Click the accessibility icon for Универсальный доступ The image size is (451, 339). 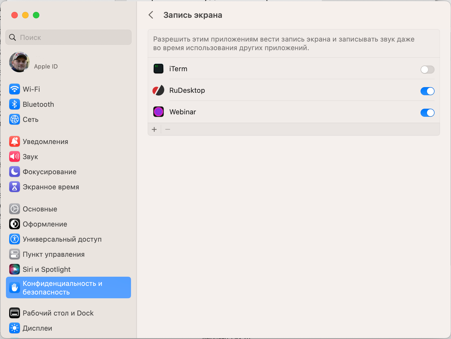coord(15,239)
